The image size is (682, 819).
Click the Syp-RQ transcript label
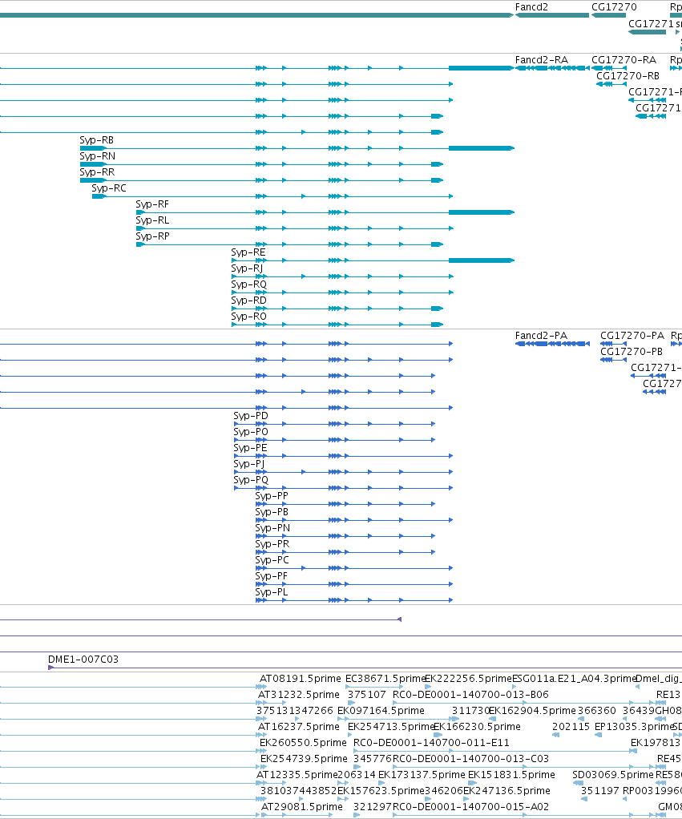pyautogui.click(x=249, y=284)
